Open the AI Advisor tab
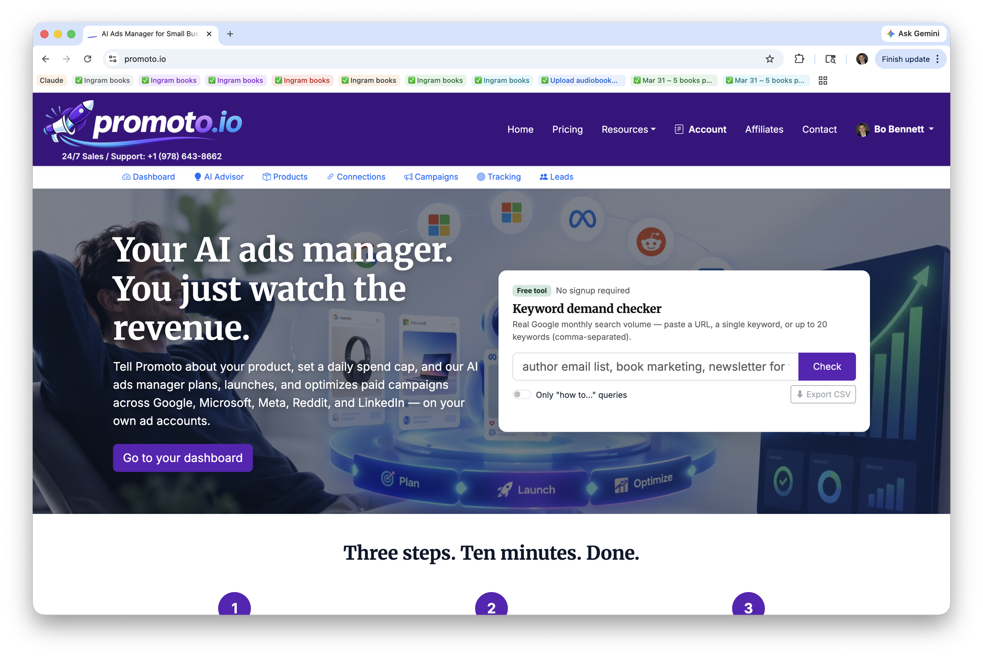Image resolution: width=983 pixels, height=658 pixels. click(x=219, y=177)
